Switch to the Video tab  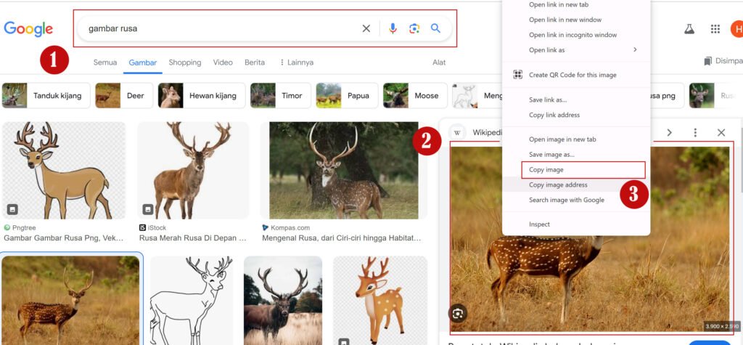[223, 62]
